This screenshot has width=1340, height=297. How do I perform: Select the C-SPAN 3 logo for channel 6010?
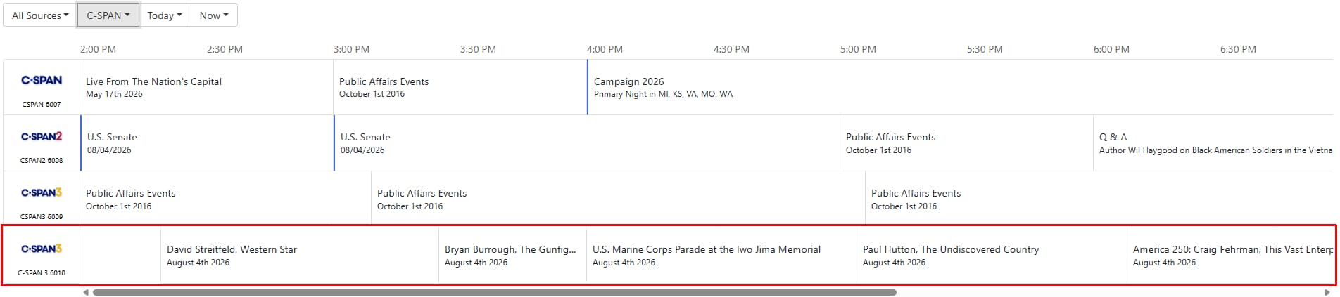click(42, 249)
